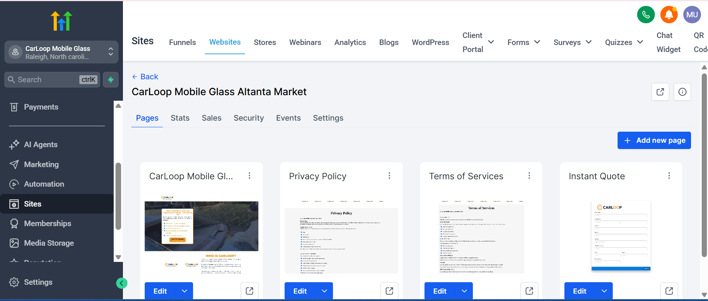
Task: Click the Payments sidebar icon
Action: [x=14, y=107]
